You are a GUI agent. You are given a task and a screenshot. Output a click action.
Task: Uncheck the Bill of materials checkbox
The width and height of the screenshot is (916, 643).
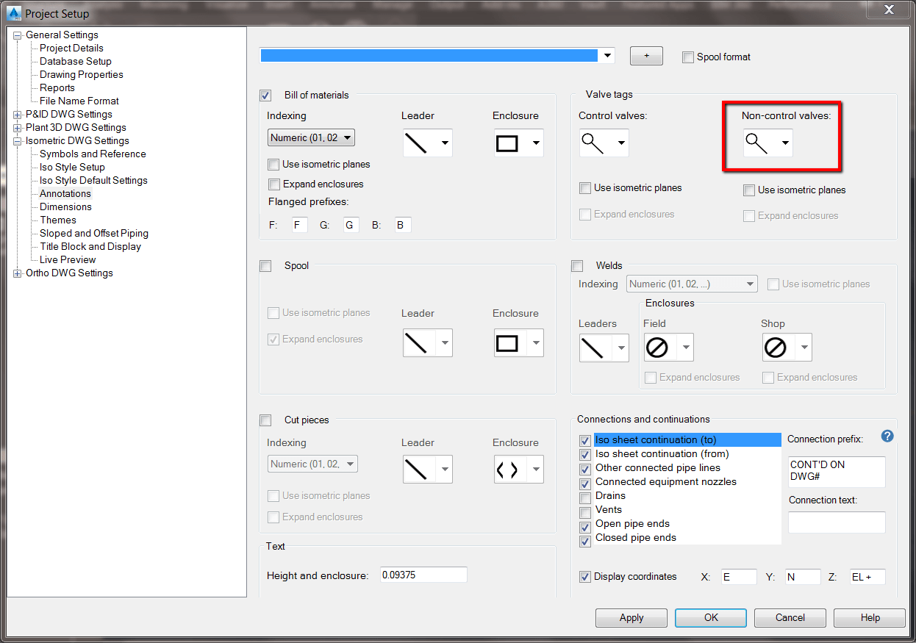[266, 95]
